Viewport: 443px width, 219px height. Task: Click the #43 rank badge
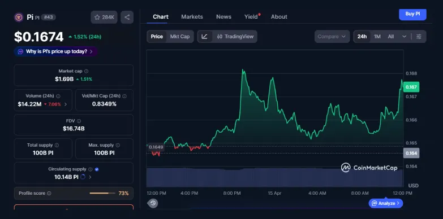[49, 17]
